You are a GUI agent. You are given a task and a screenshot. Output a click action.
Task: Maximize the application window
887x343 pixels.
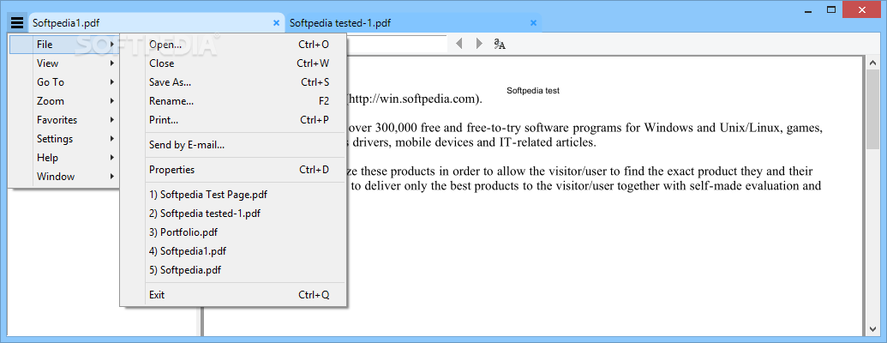coord(831,9)
